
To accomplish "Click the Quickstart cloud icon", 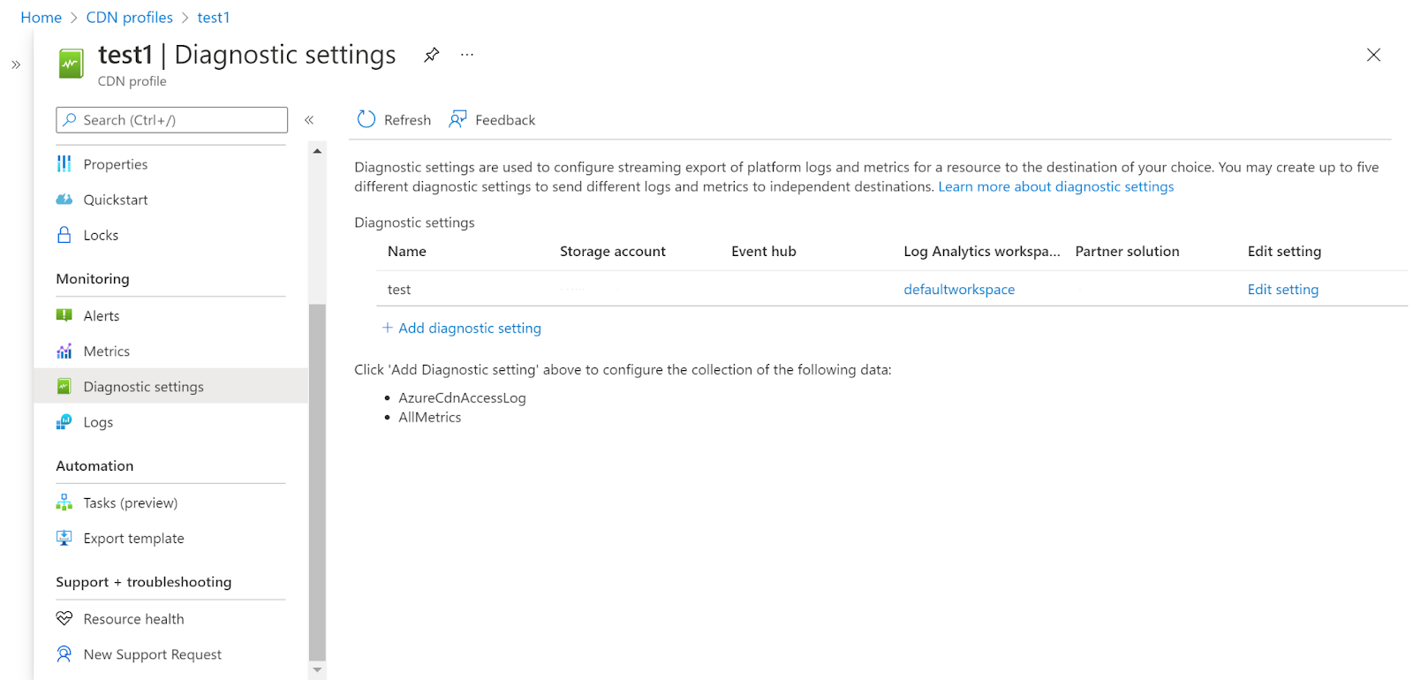I will [64, 200].
